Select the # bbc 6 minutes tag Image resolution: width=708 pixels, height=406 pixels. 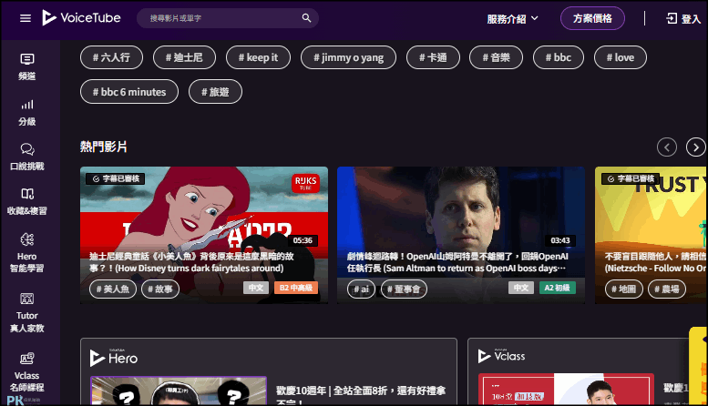[129, 92]
